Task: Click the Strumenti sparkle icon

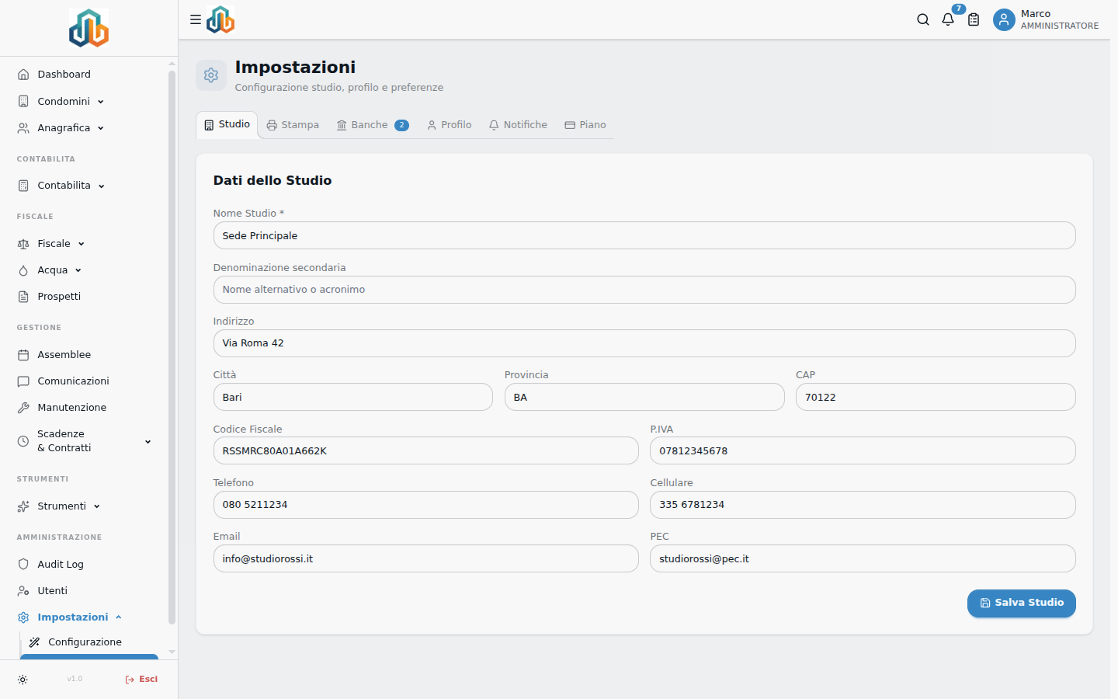Action: (23, 506)
